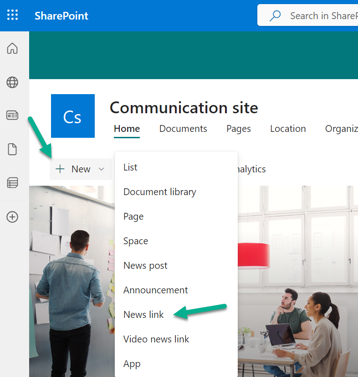Open the app launcher waffle icon

(13, 15)
